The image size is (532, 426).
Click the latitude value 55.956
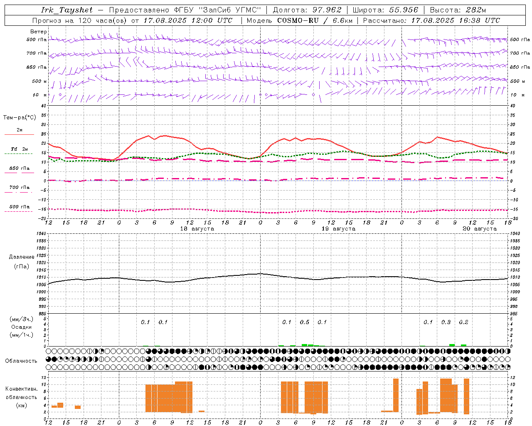tap(403, 10)
